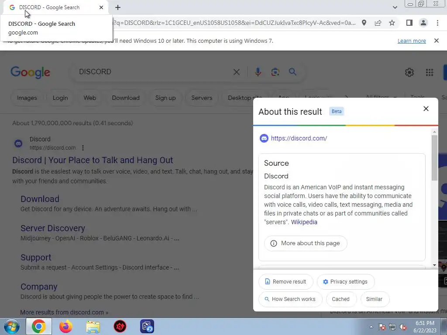Click Remove result button
Viewport: 447px width, 335px height.
tap(285, 282)
